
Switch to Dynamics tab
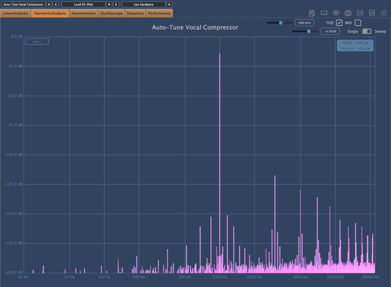pyautogui.click(x=136, y=13)
